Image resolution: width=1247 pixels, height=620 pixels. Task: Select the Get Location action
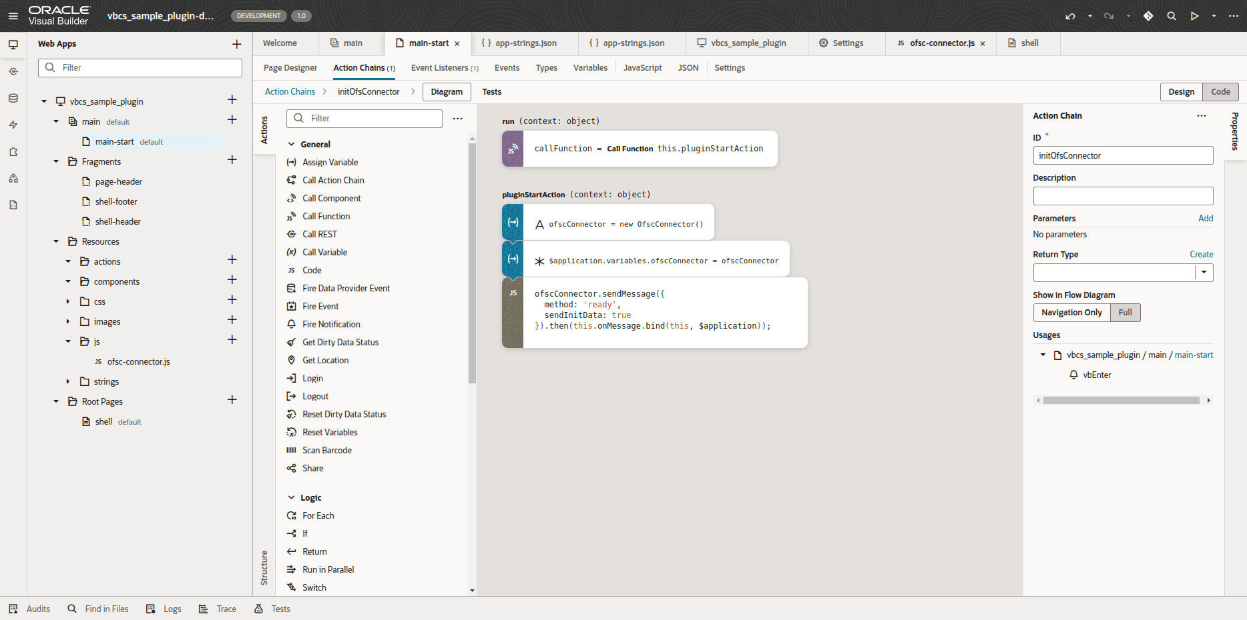pyautogui.click(x=325, y=360)
